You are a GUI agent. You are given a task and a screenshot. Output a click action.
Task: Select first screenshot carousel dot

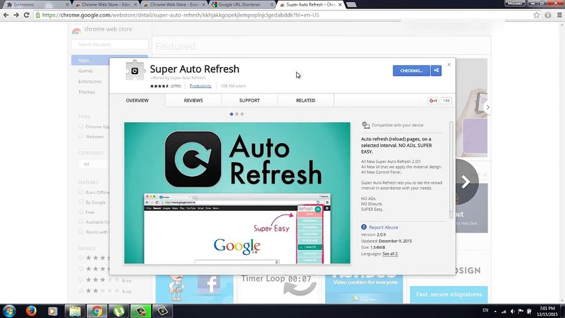pyautogui.click(x=231, y=115)
